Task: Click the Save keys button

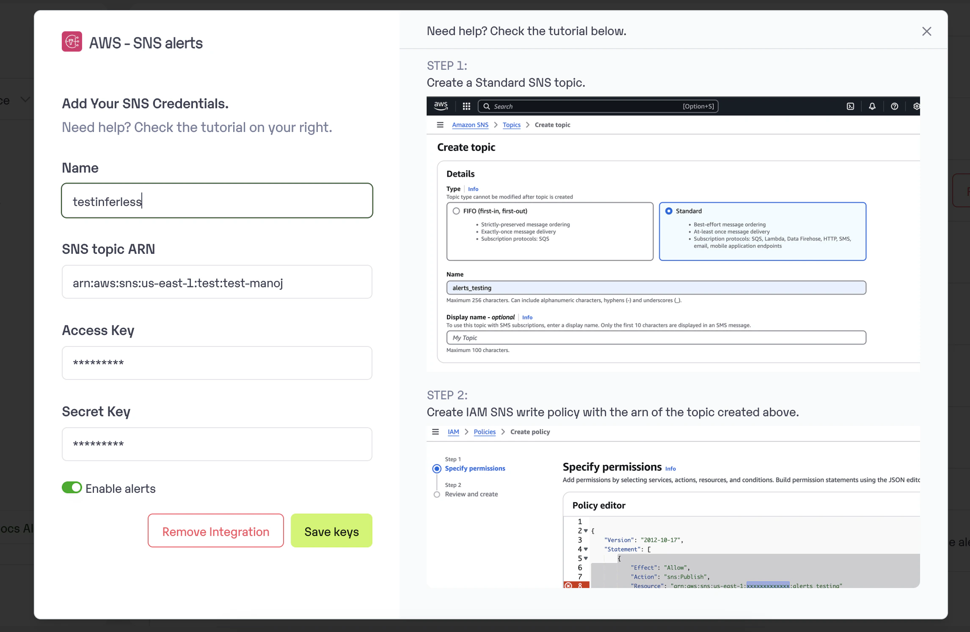Action: (331, 531)
